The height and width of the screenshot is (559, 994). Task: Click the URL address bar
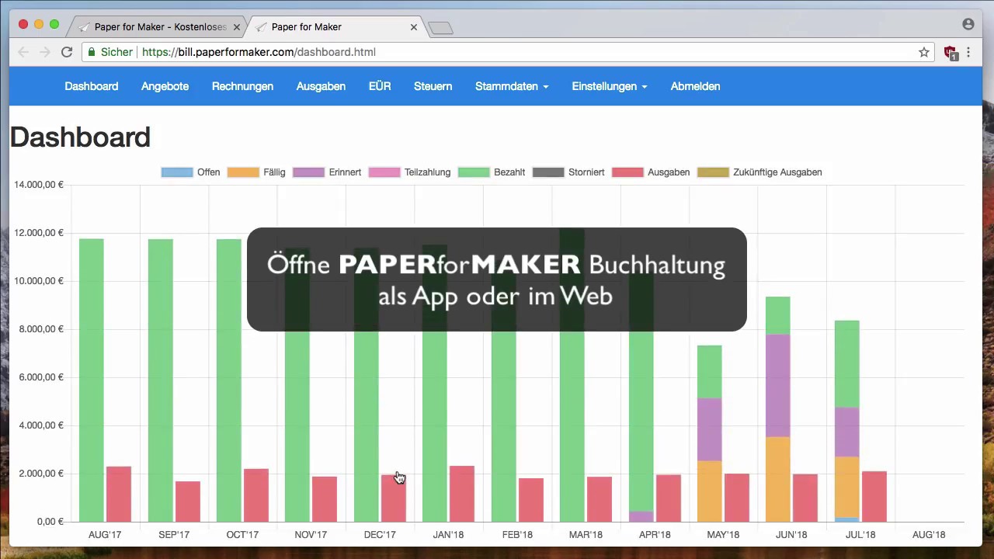coord(508,52)
